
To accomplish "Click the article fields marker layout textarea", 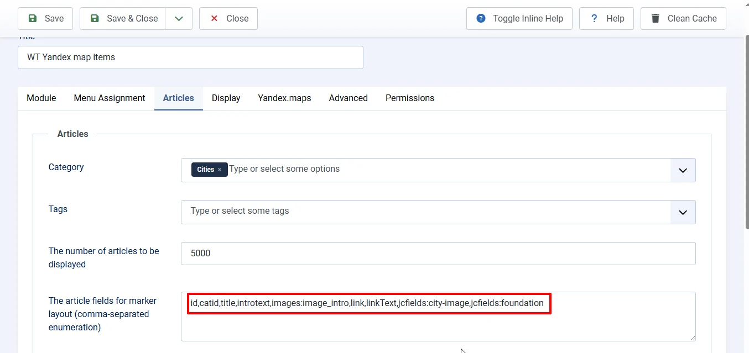I will click(438, 317).
